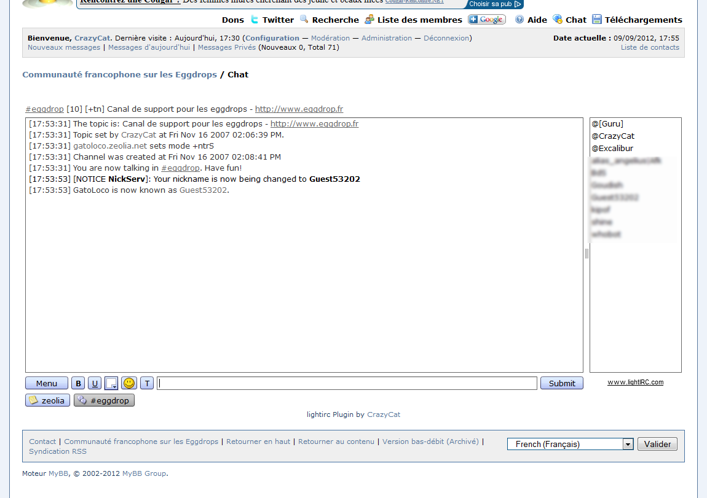The height and width of the screenshot is (498, 707).
Task: Open the www.lightIRC.com link
Action: click(635, 383)
